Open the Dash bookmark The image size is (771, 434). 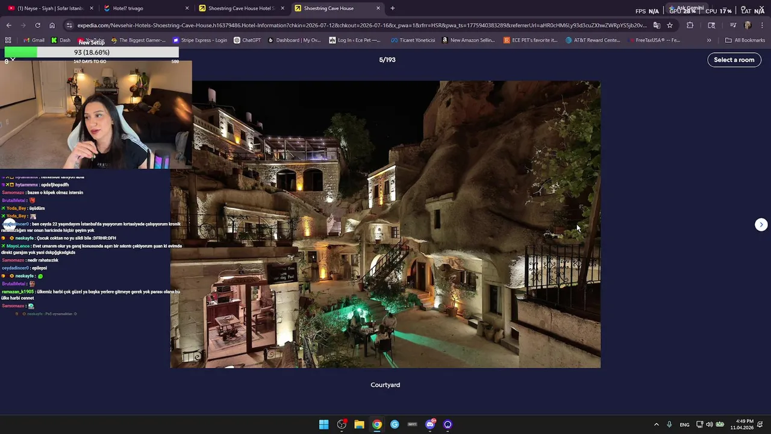[61, 40]
